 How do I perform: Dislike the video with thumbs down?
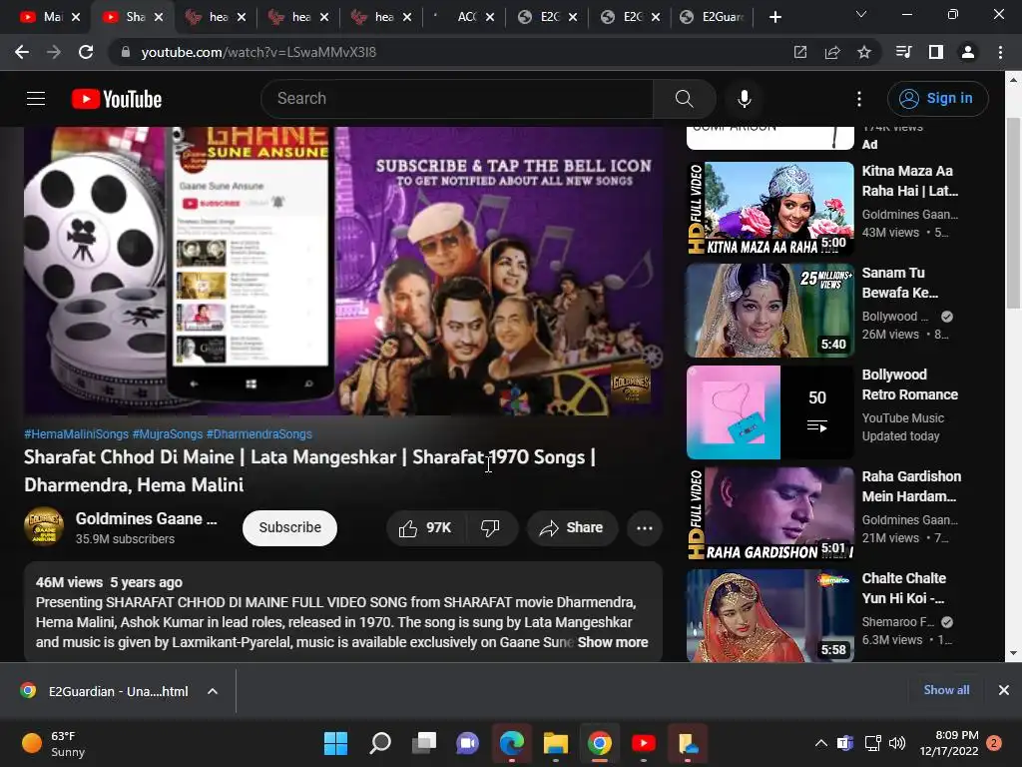tap(491, 527)
